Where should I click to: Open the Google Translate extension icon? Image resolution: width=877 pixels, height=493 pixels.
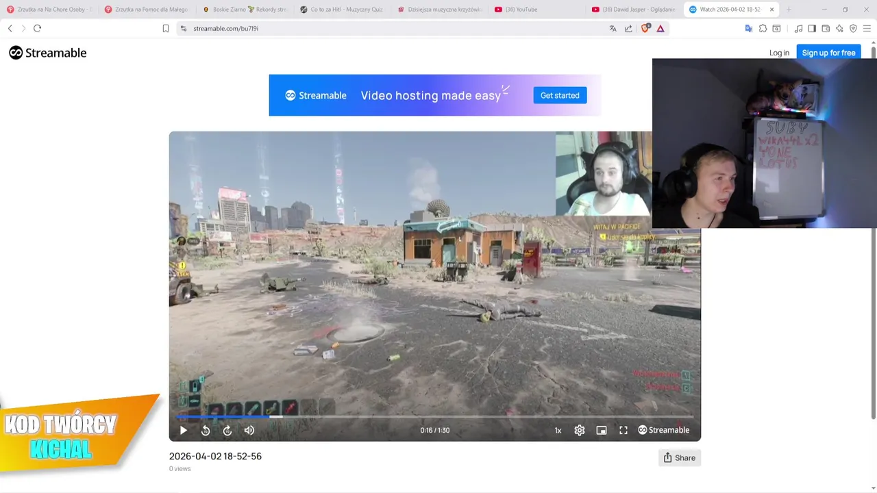tap(748, 28)
